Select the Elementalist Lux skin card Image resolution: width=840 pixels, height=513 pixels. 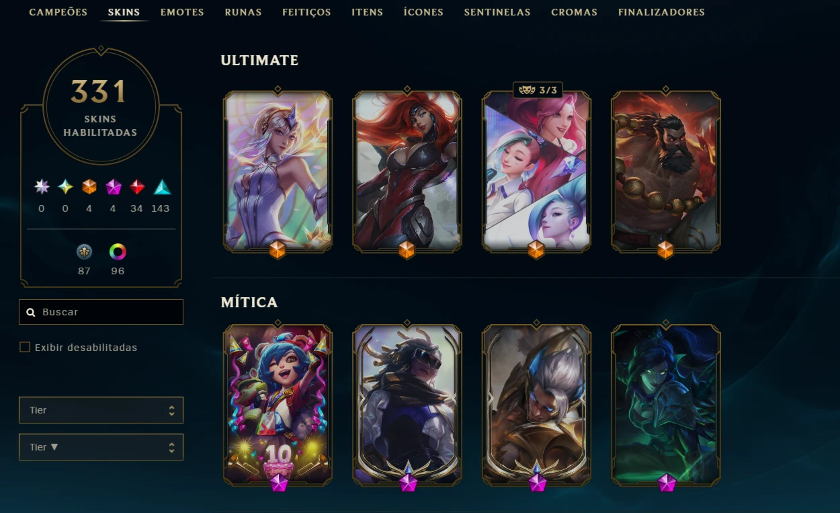(278, 171)
